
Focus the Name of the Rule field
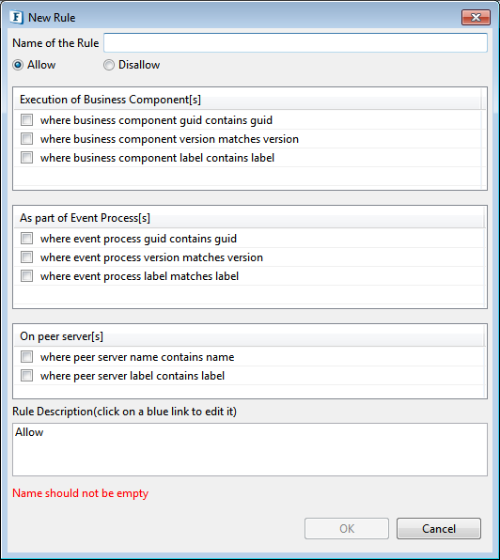click(x=295, y=43)
